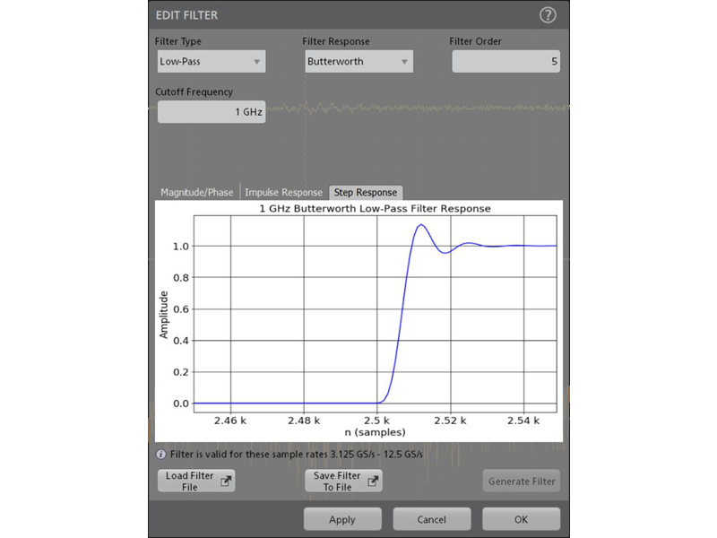
Task: Select the Step Response tab
Action: pyautogui.click(x=365, y=192)
